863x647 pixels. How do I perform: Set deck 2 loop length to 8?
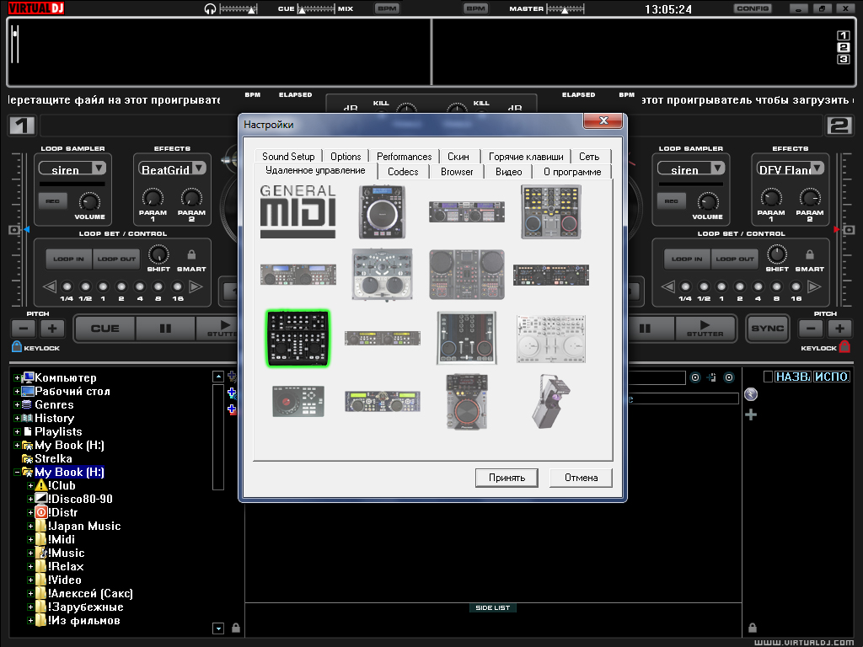pyautogui.click(x=776, y=286)
